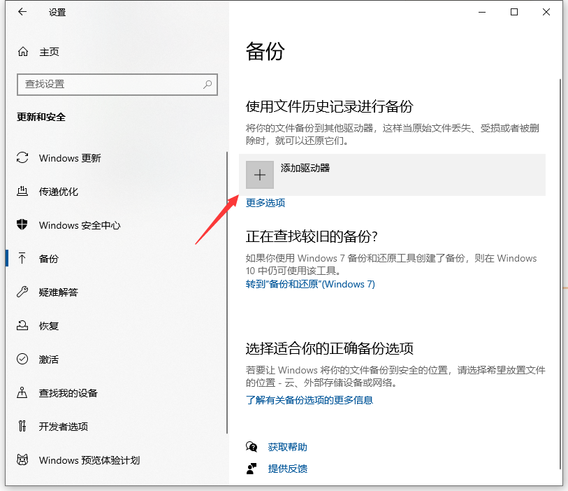Open 查找我的设备 in sidebar
568x491 pixels.
(x=68, y=393)
